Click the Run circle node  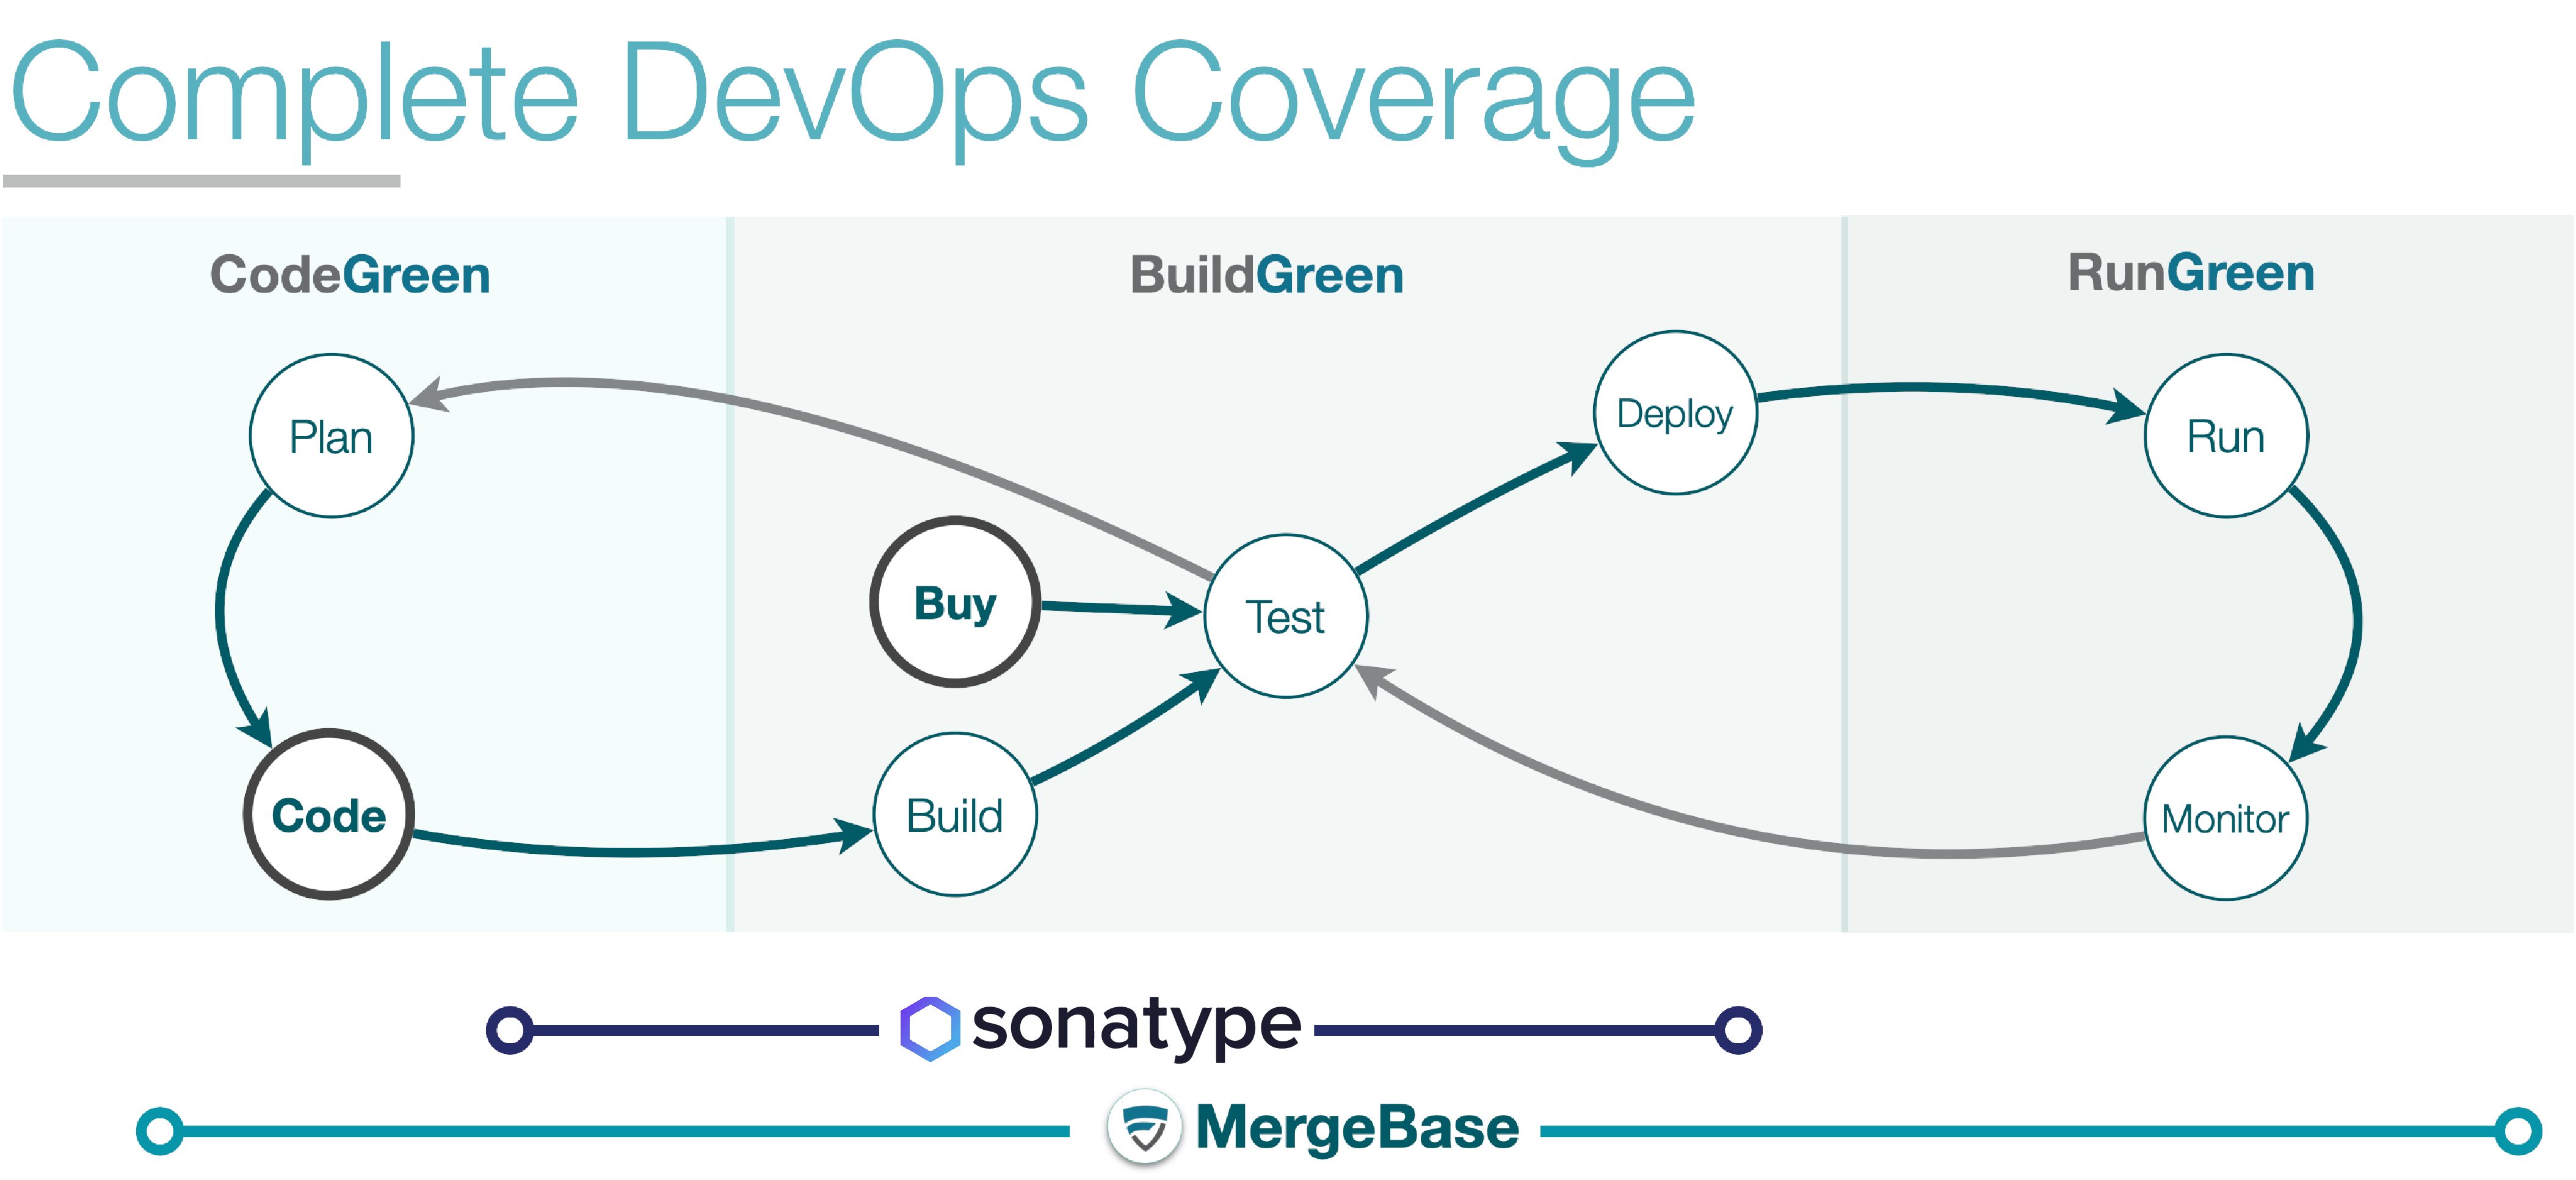coord(2226,436)
